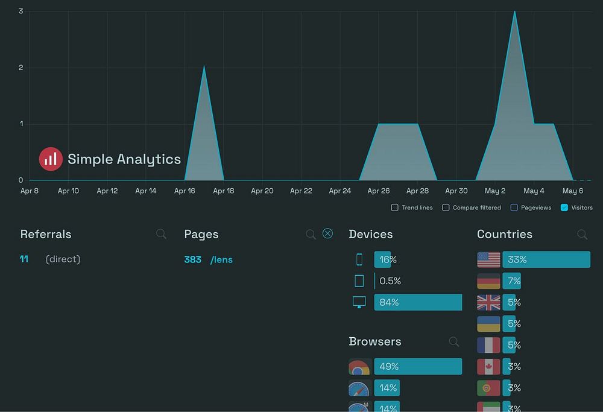Select the (direct) referral entry
The width and height of the screenshot is (603, 412).
coord(63,259)
